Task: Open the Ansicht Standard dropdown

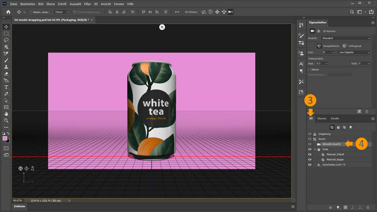Action: 345,38
